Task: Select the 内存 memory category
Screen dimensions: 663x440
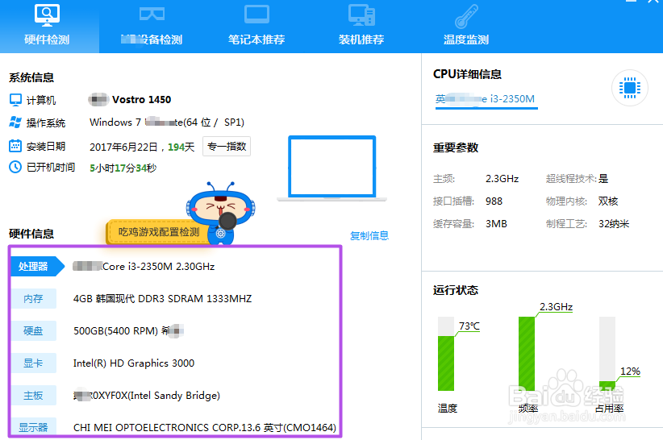Action: (x=33, y=298)
